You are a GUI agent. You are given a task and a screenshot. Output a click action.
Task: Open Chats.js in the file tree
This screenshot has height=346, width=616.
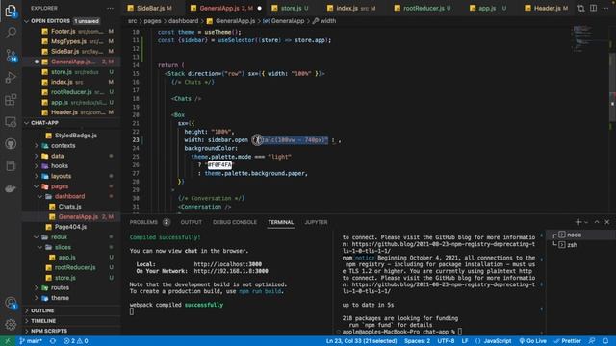coord(69,207)
